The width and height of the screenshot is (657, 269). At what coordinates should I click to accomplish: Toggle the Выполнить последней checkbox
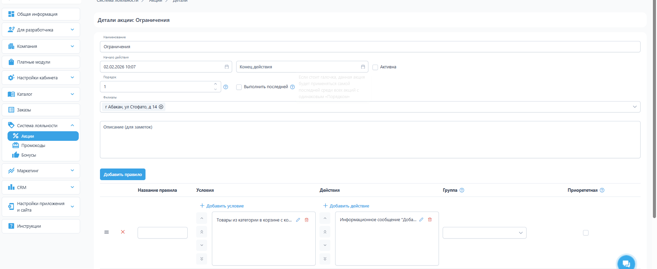click(x=239, y=87)
